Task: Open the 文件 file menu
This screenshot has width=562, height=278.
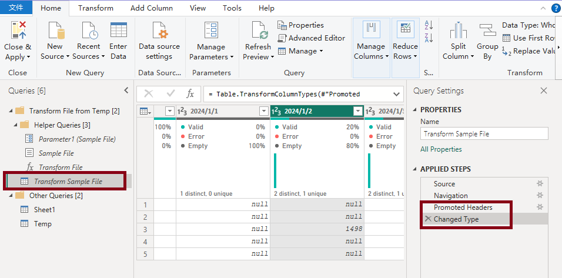Action: (x=16, y=8)
